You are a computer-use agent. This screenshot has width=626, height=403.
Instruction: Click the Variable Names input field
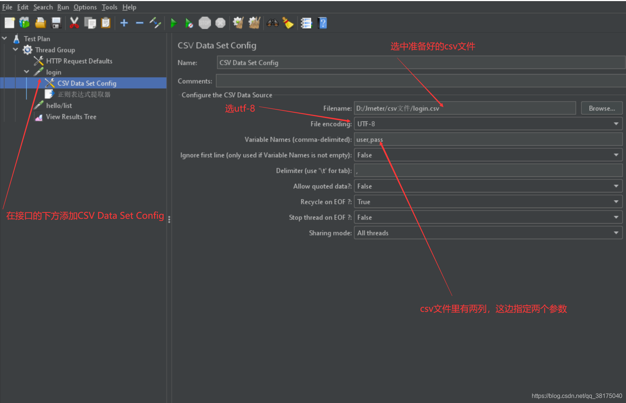click(x=488, y=139)
